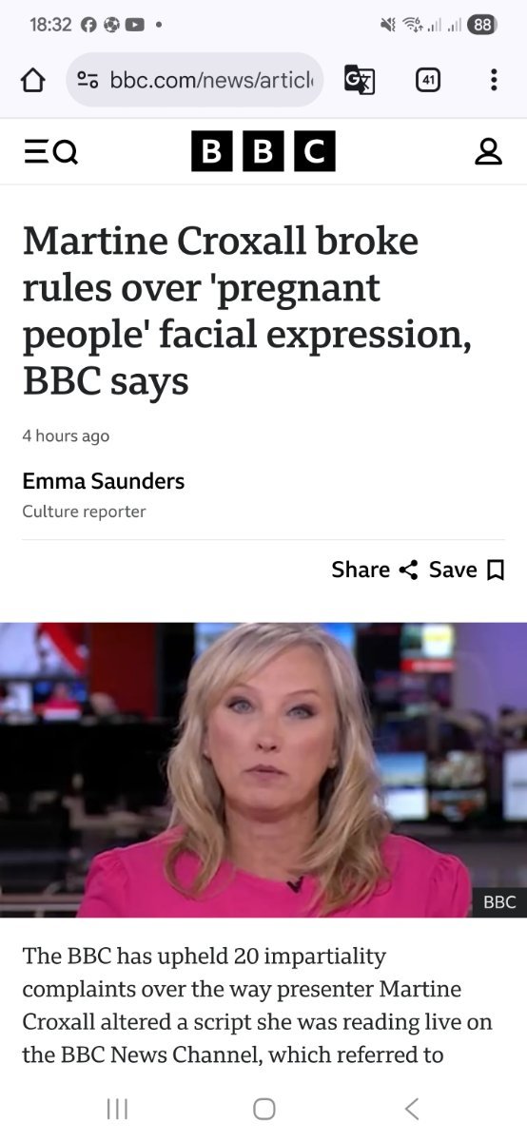The image size is (527, 1141).
Task: Tap the Chrome home icon
Action: pos(32,80)
